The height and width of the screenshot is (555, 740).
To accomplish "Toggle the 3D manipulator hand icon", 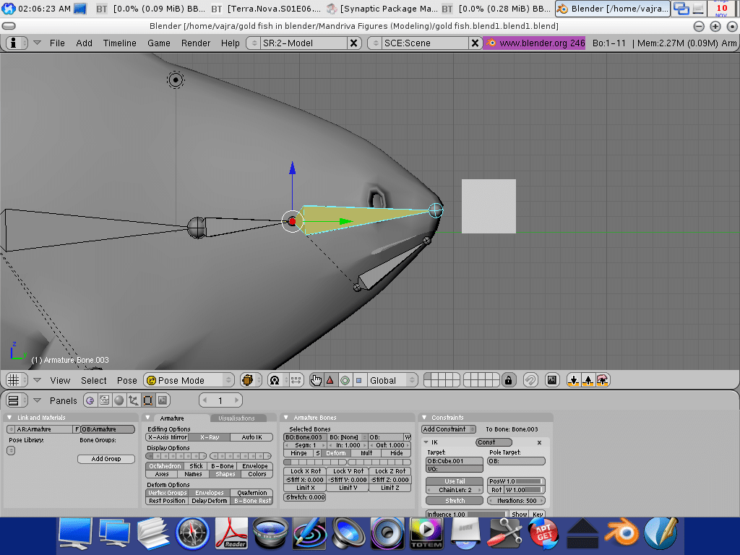I will point(316,380).
